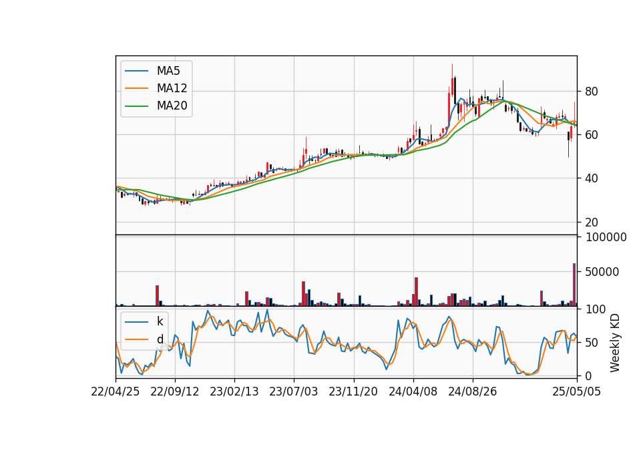Click the KD axis value 50
Screen dimensions: 641x461
(592, 342)
